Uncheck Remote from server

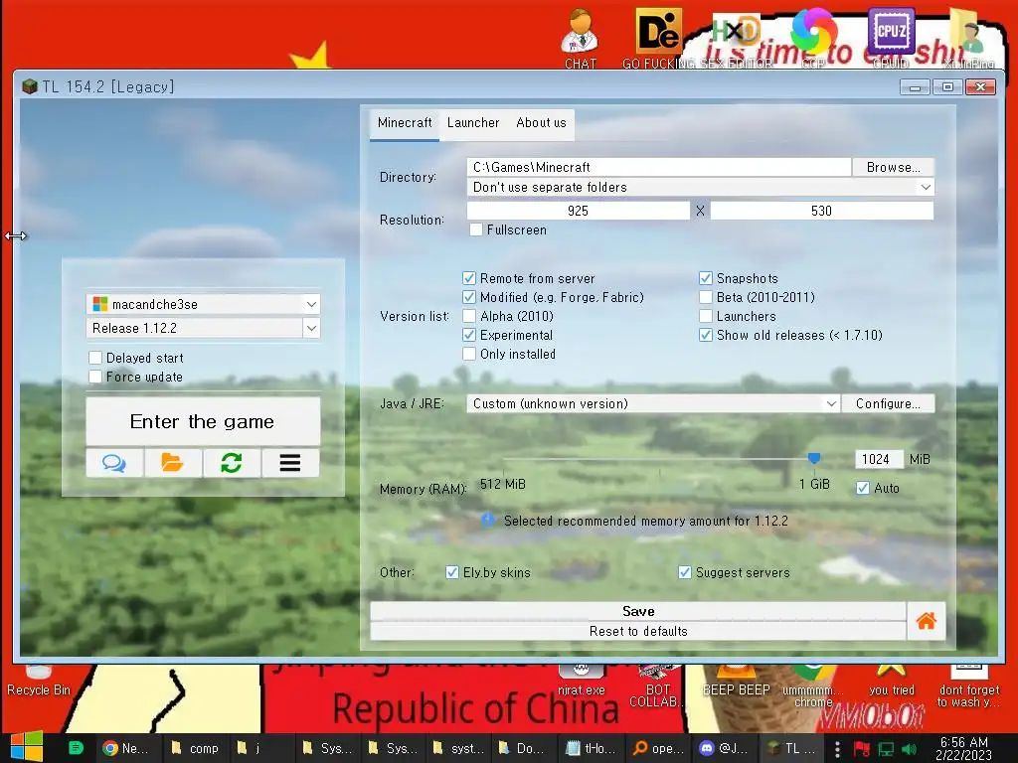point(469,278)
